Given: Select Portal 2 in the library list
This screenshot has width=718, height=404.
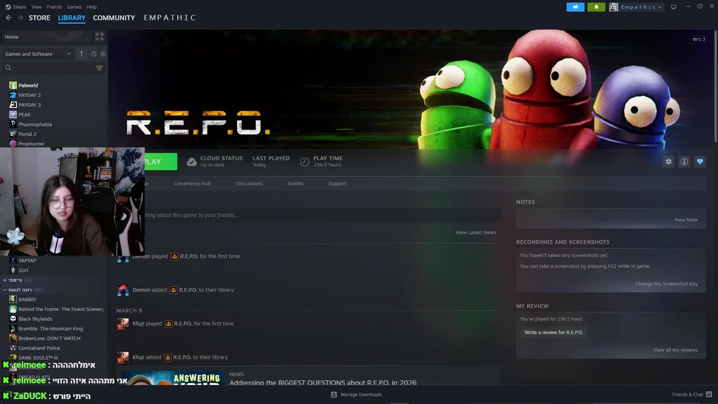Looking at the screenshot, I should point(27,134).
